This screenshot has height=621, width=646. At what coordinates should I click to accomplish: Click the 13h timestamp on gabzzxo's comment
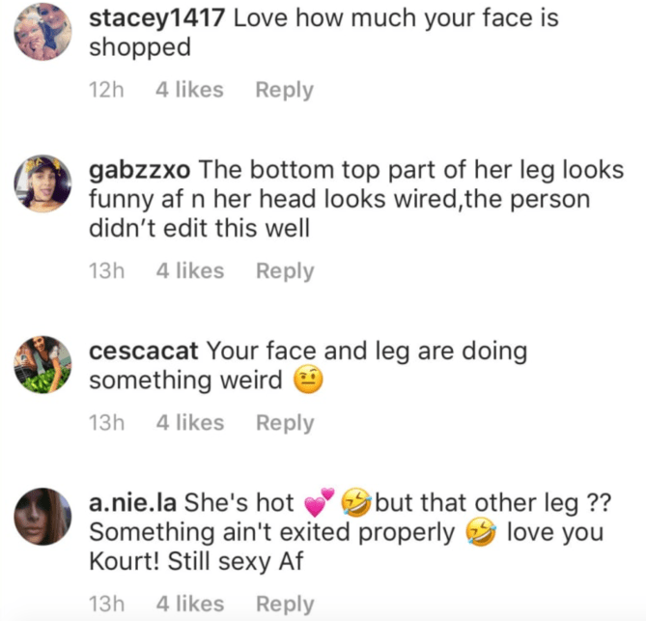(106, 271)
